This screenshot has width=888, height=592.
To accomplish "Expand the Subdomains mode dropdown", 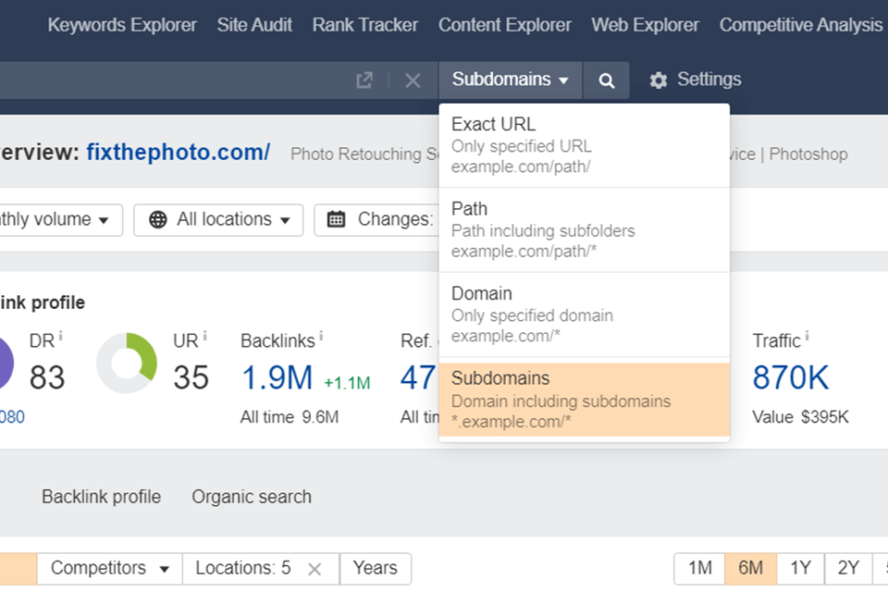I will coord(511,80).
